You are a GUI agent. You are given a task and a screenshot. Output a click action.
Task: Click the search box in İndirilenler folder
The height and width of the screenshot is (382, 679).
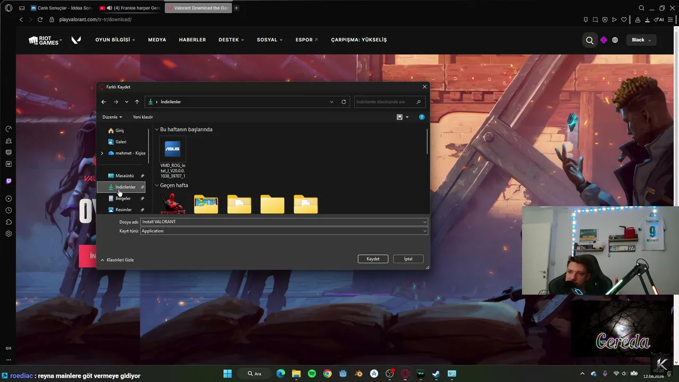pyautogui.click(x=389, y=102)
